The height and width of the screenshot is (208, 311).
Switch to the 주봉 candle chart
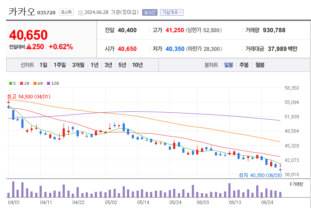244,65
